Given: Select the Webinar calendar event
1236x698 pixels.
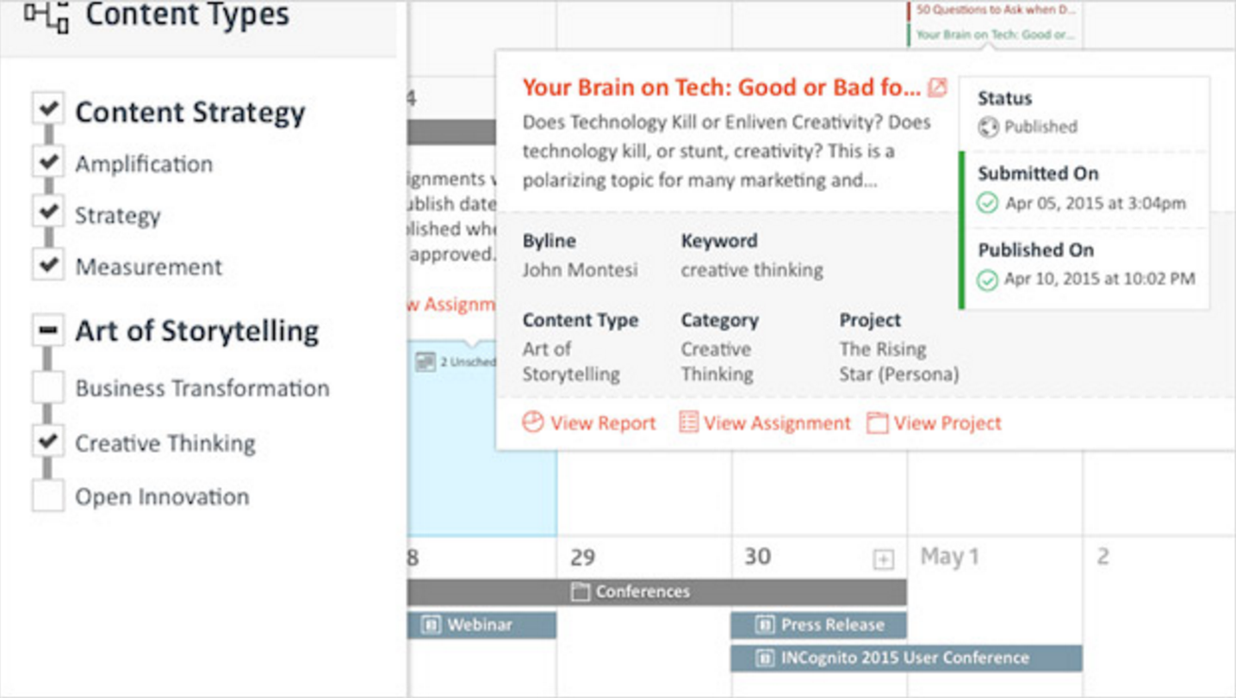Looking at the screenshot, I should pos(481,625).
